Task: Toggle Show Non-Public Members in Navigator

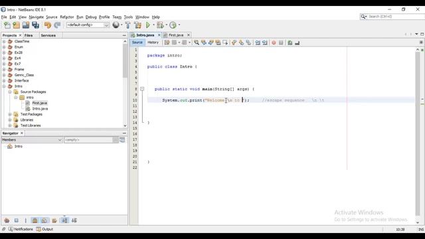Action: (35, 220)
